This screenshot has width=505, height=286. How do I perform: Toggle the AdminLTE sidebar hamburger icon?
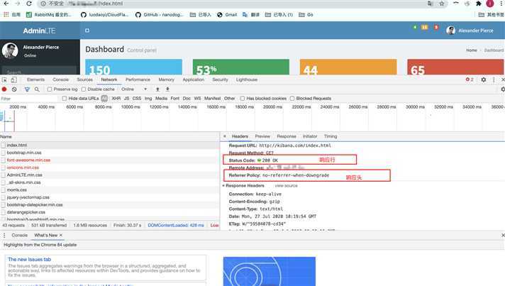click(x=87, y=31)
